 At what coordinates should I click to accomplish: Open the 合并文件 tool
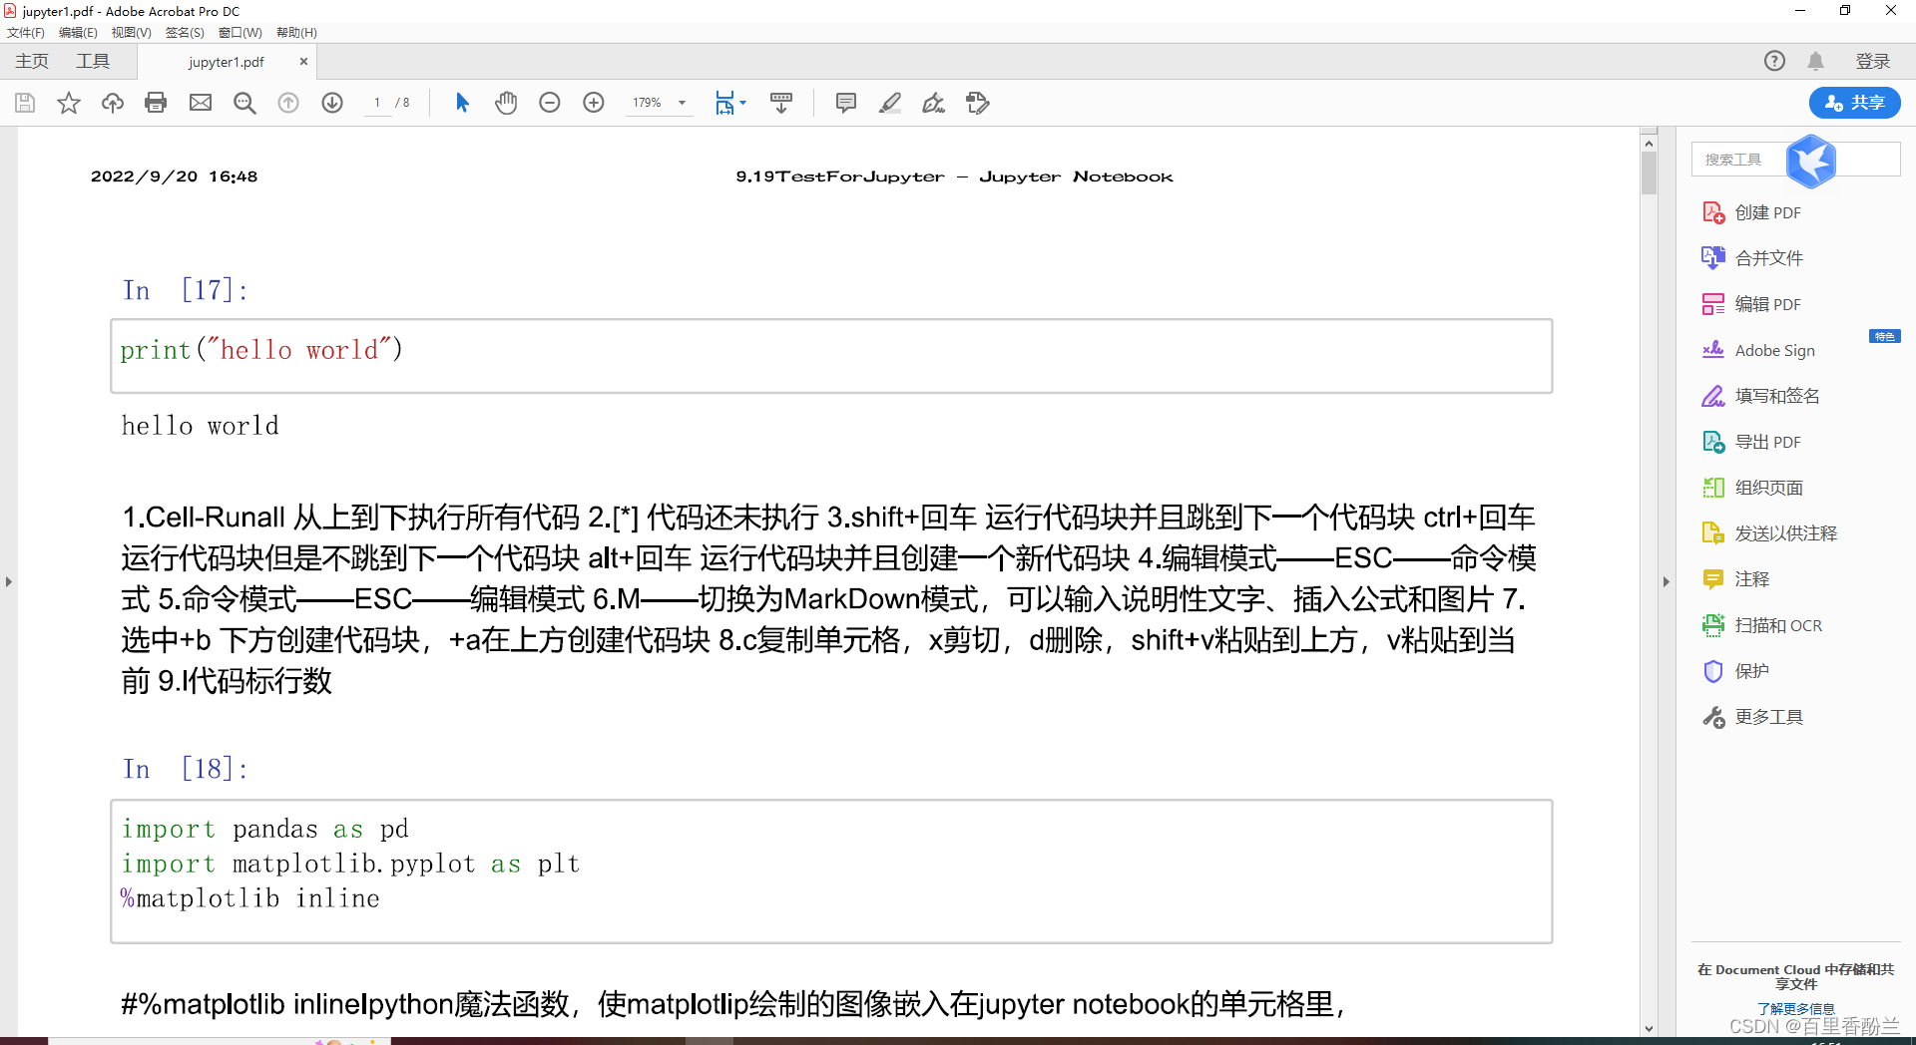(1768, 257)
